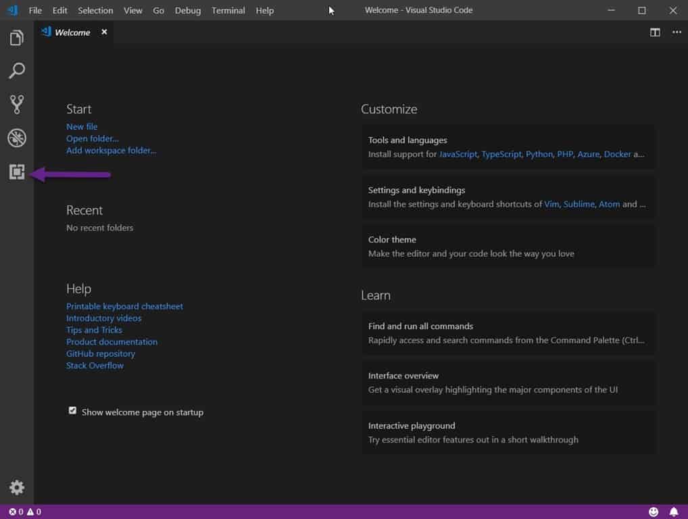Open the Interface overview card
The width and height of the screenshot is (688, 519).
508,382
